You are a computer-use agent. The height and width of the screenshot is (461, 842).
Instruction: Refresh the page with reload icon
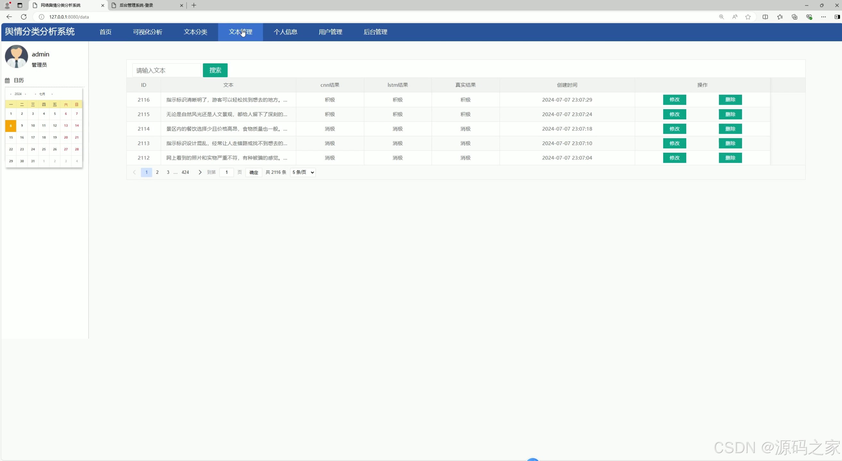click(x=23, y=17)
